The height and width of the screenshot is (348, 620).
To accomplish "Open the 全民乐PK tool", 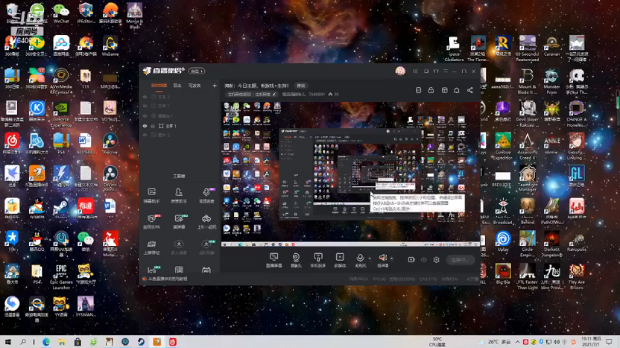I will click(x=151, y=221).
